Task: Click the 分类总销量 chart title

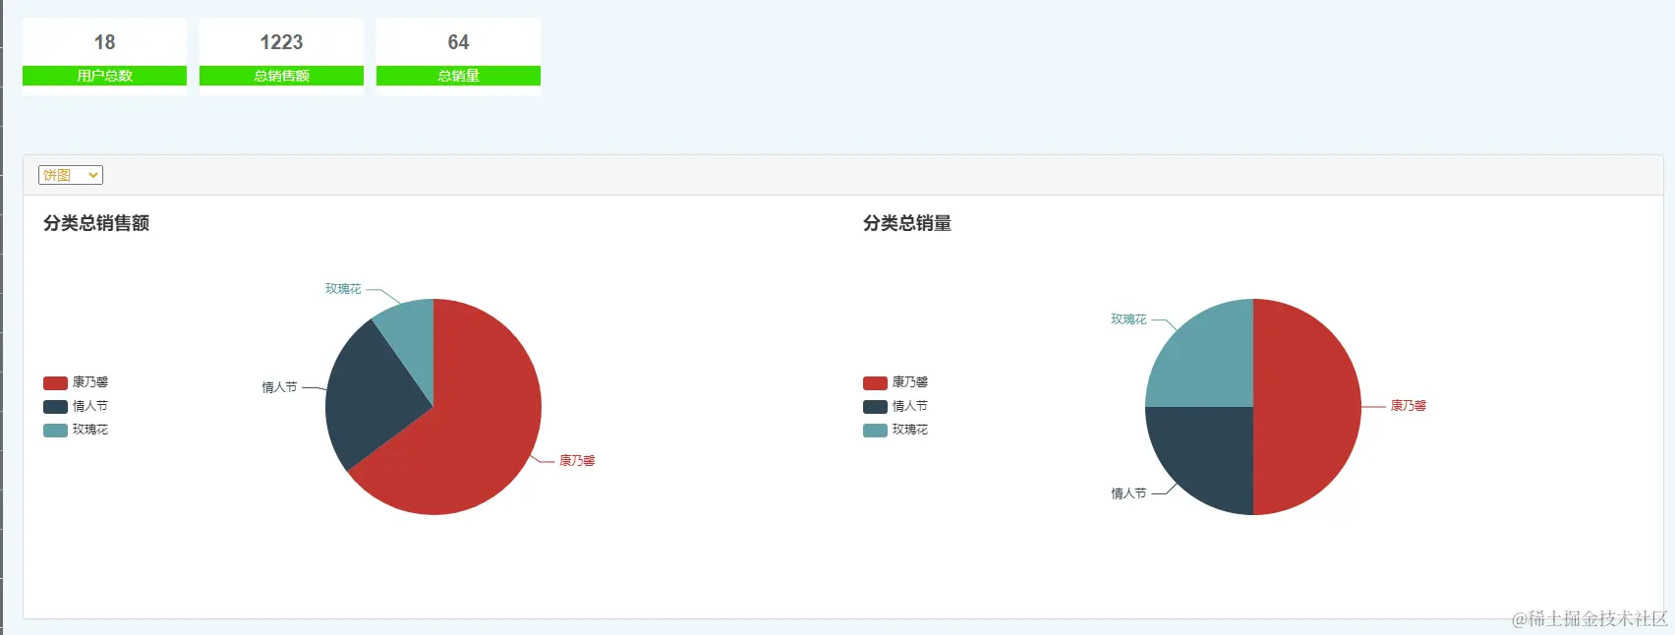Action: click(x=907, y=223)
